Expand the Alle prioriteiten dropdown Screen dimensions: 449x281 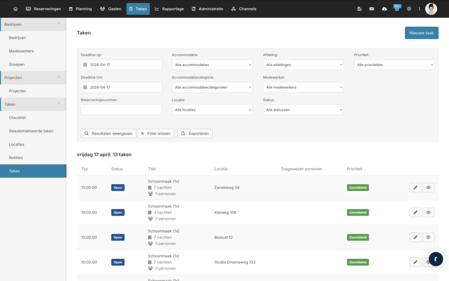394,65
